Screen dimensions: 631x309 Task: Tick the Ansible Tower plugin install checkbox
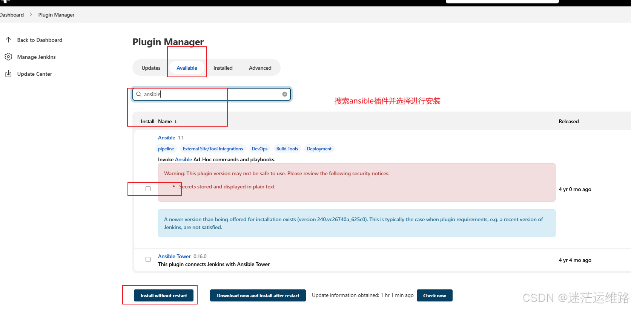pyautogui.click(x=148, y=259)
